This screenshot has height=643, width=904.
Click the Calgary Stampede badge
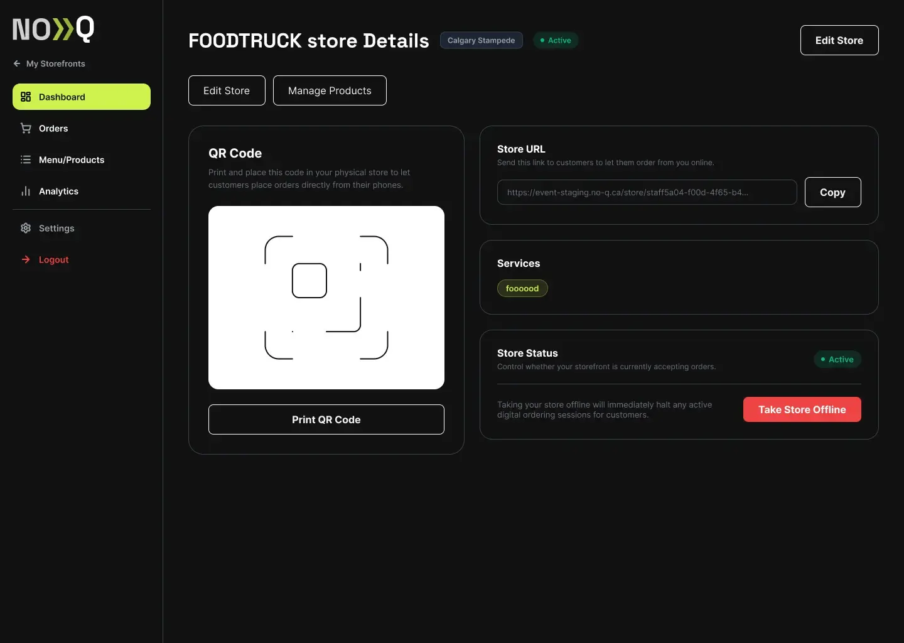coord(482,40)
